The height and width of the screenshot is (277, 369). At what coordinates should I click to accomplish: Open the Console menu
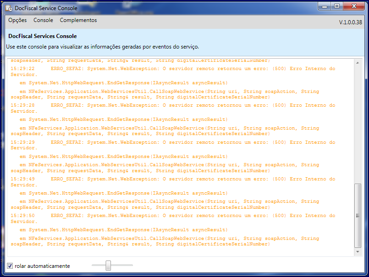click(43, 20)
